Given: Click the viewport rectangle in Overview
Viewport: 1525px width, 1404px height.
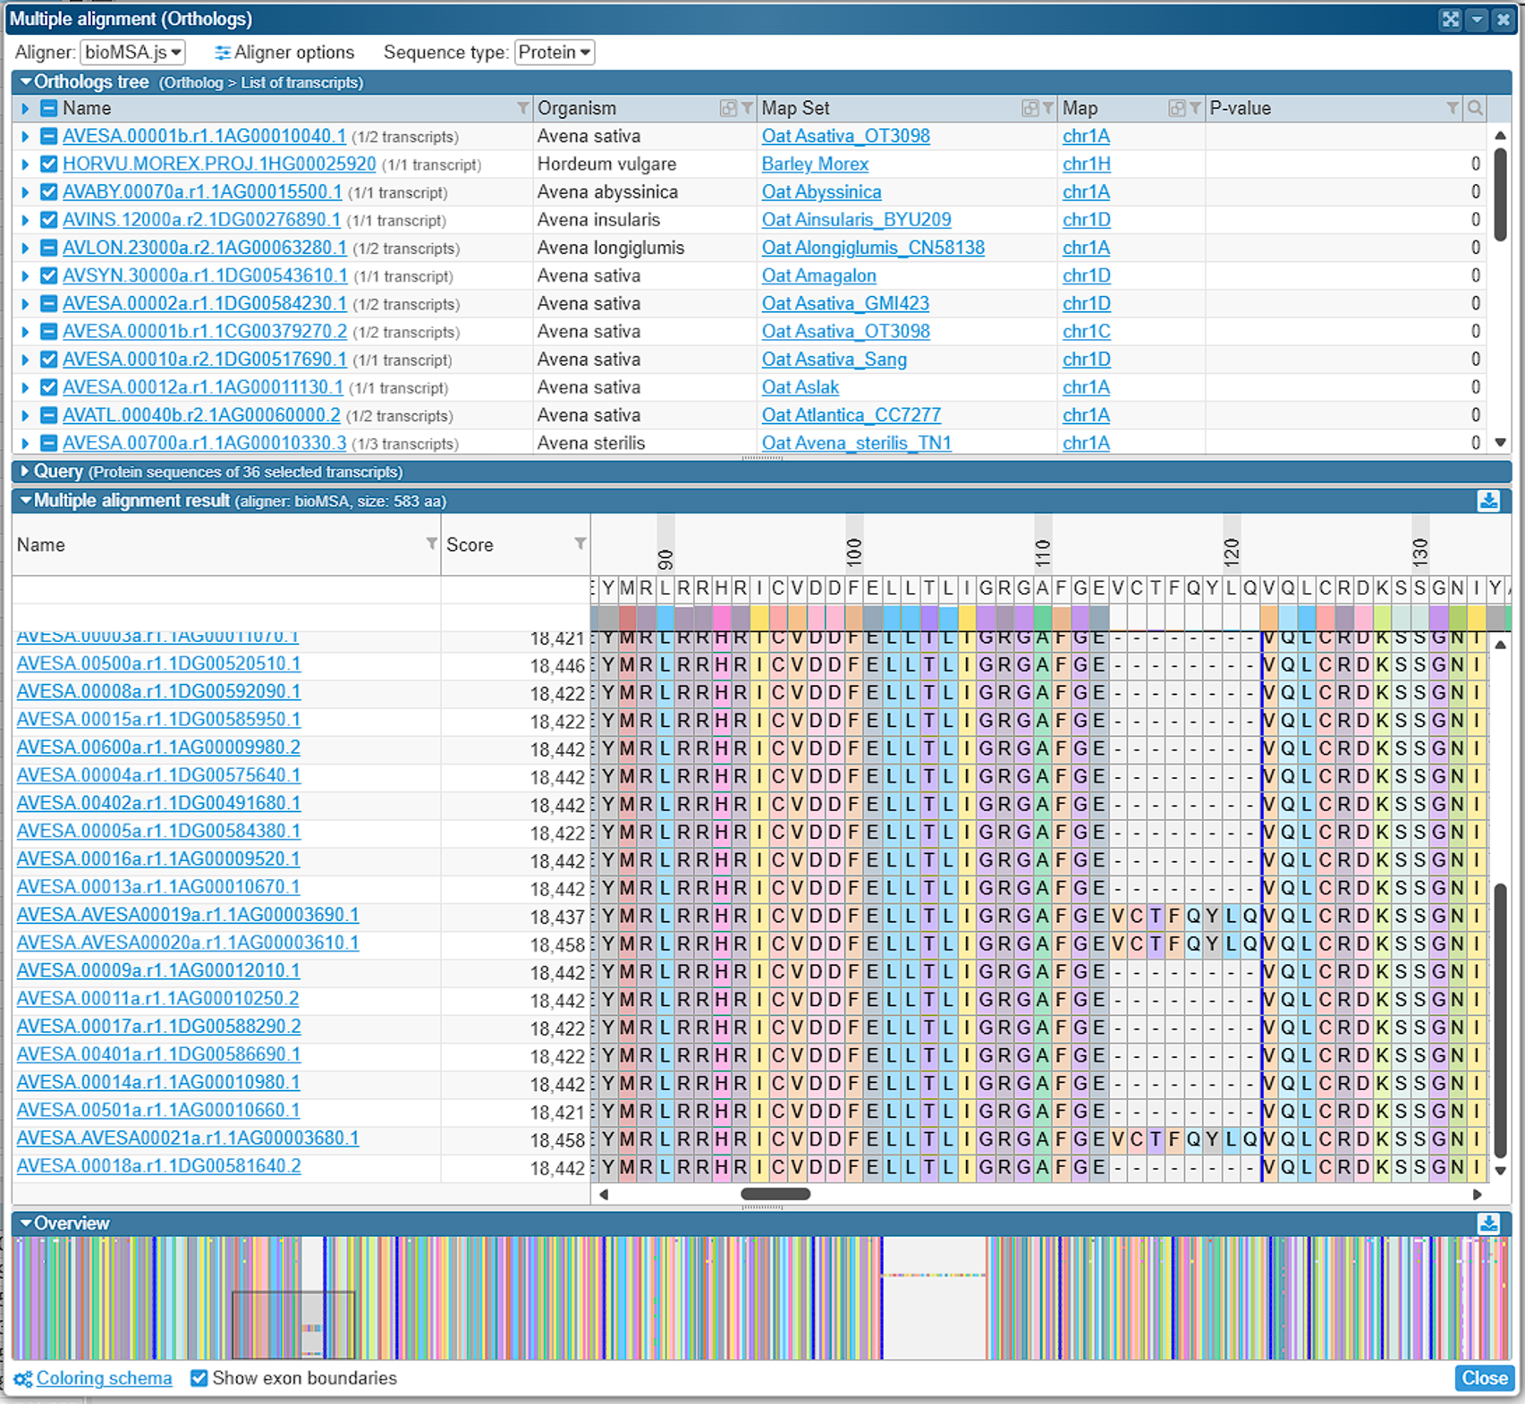Looking at the screenshot, I should [293, 1324].
